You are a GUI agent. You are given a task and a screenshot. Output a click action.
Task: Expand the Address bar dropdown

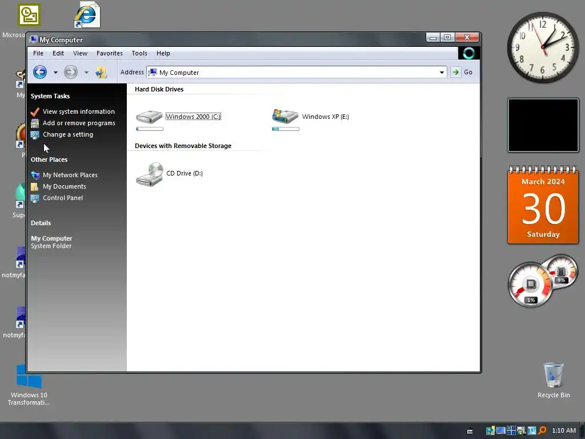[442, 73]
